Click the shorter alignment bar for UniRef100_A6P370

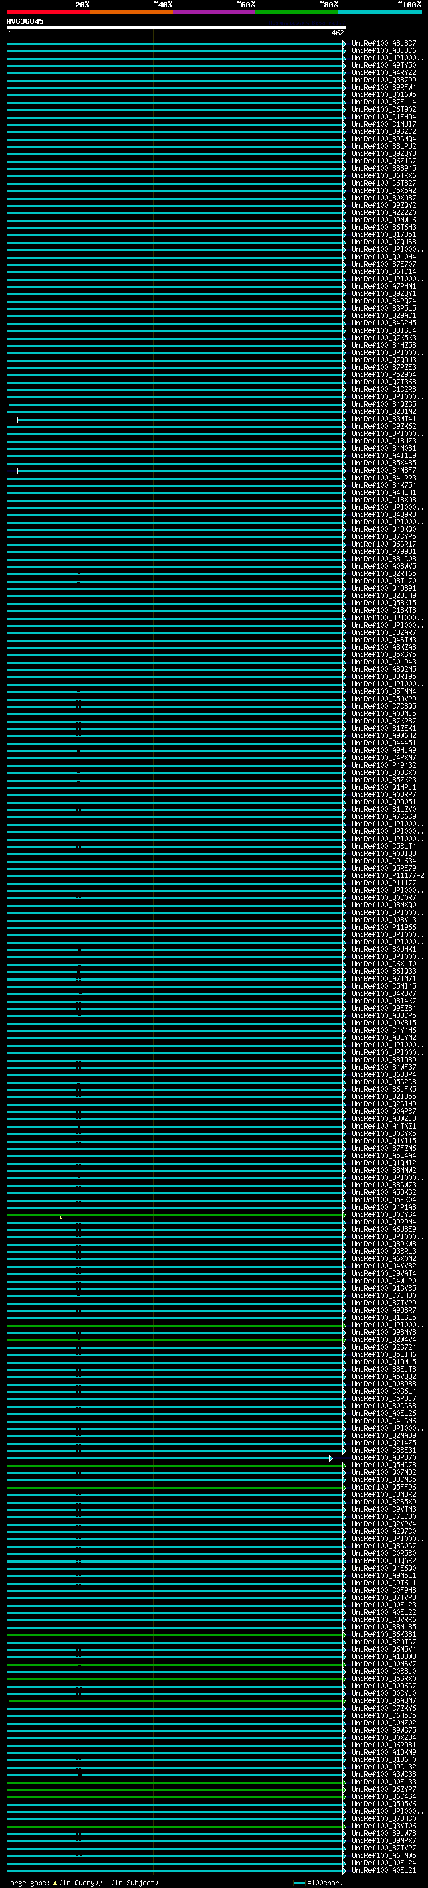tap(170, 1458)
